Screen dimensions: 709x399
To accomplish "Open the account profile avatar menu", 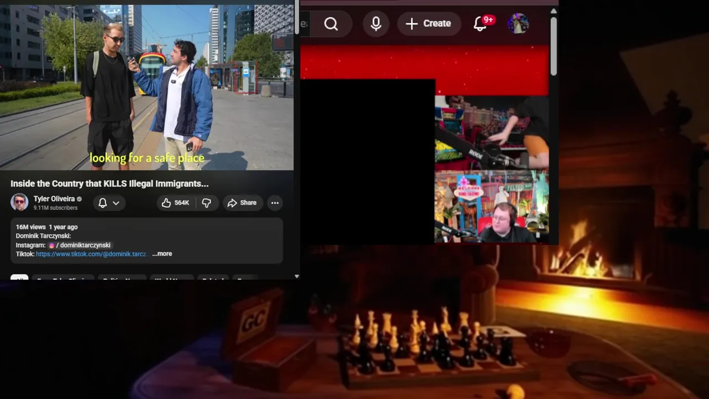I will [x=518, y=24].
